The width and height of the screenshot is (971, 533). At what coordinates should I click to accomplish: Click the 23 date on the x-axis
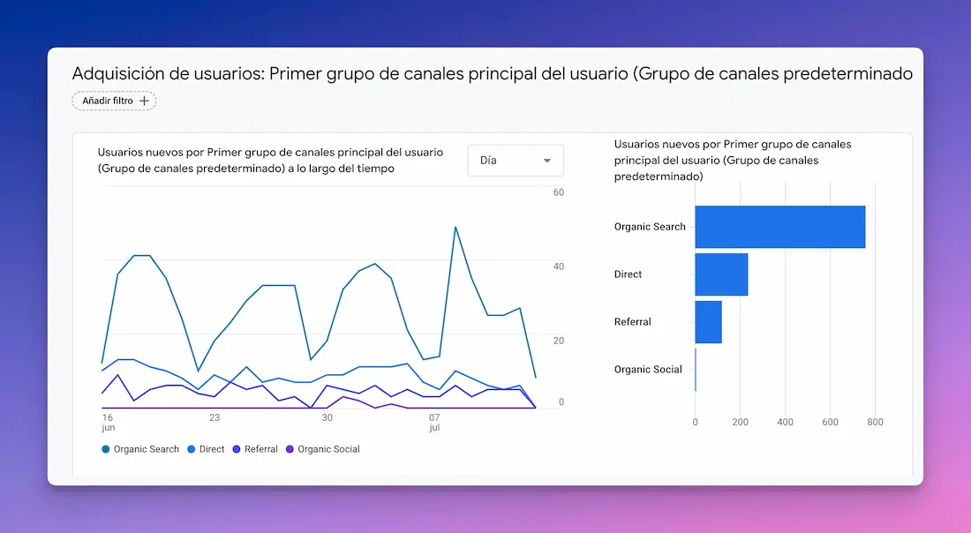pyautogui.click(x=215, y=417)
